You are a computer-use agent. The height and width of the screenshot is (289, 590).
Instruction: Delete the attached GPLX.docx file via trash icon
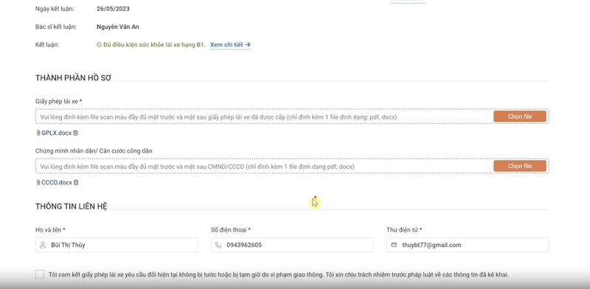point(76,133)
